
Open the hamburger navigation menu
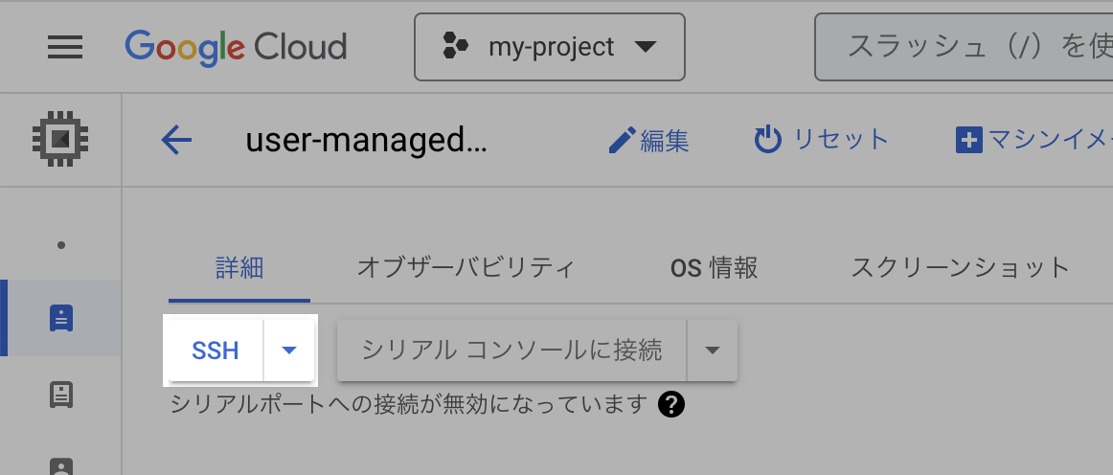[64, 46]
